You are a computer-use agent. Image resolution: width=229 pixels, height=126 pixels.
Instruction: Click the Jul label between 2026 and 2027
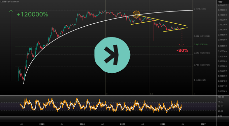183,124
